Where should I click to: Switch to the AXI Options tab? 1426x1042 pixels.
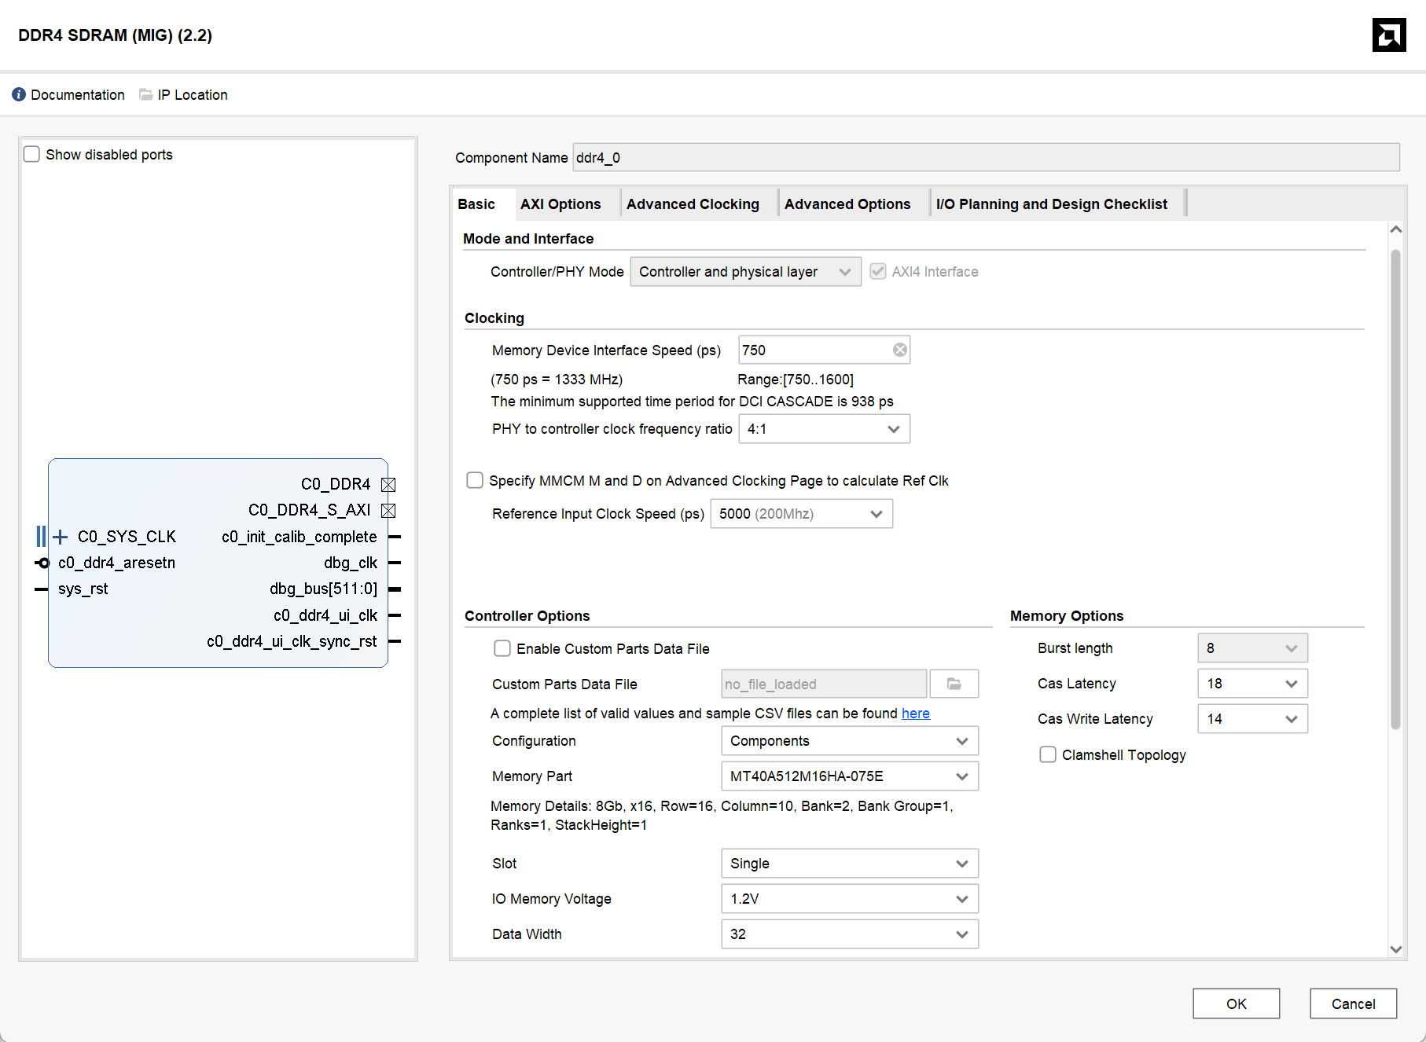pos(560,204)
